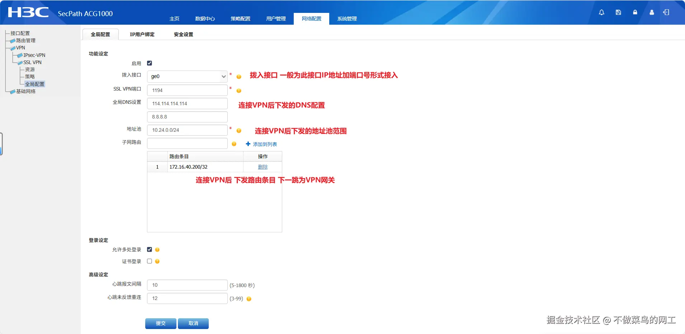This screenshot has height=334, width=685.
Task: Select 路由管理 in the sidebar tree
Action: tap(26, 40)
